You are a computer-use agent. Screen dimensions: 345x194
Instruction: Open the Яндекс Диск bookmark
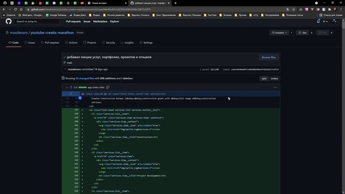[78, 15]
